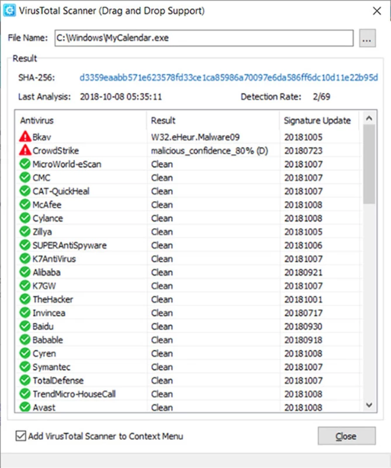
Task: Click the green check icon for SUPERAntiSpyware
Action: (x=25, y=245)
